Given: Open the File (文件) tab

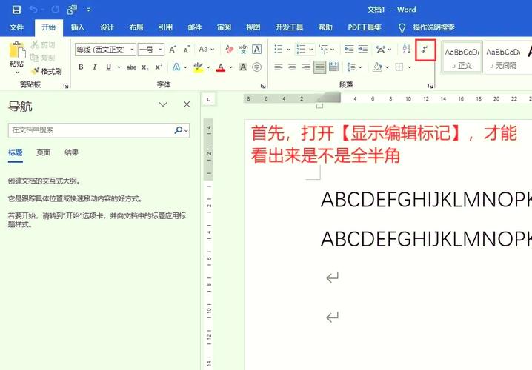Looking at the screenshot, I should coord(16,27).
